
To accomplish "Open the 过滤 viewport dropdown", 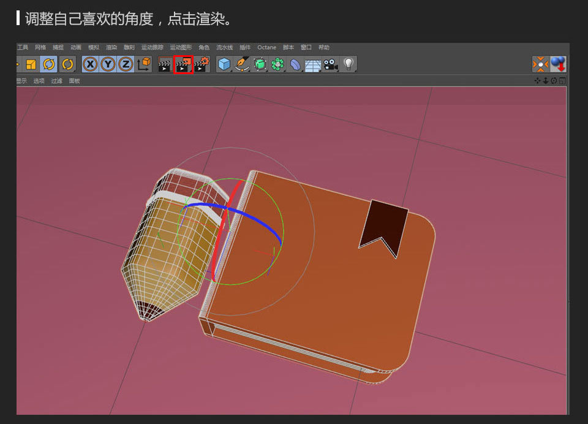I will (x=56, y=80).
